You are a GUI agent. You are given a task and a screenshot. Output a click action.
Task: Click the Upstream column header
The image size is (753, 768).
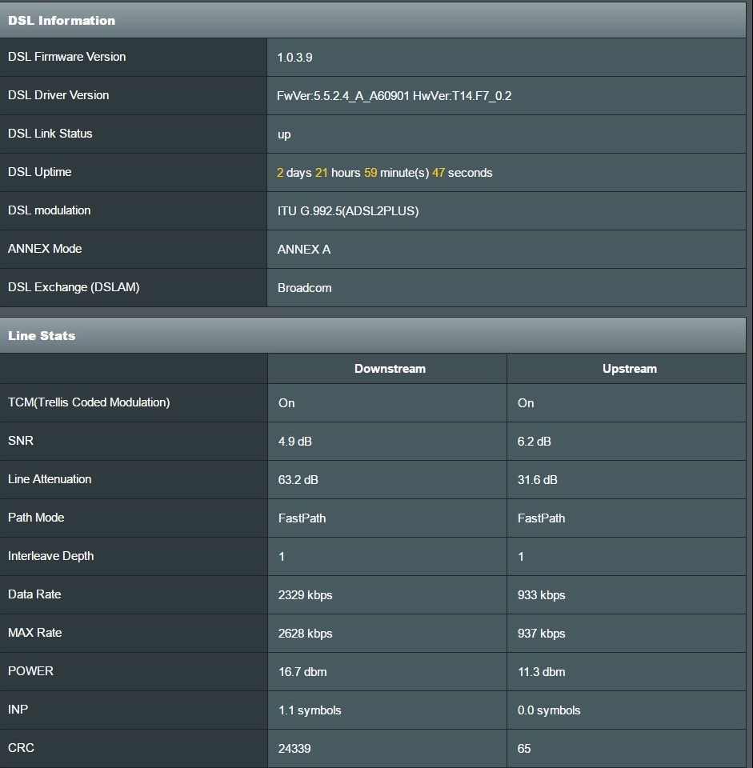(629, 369)
